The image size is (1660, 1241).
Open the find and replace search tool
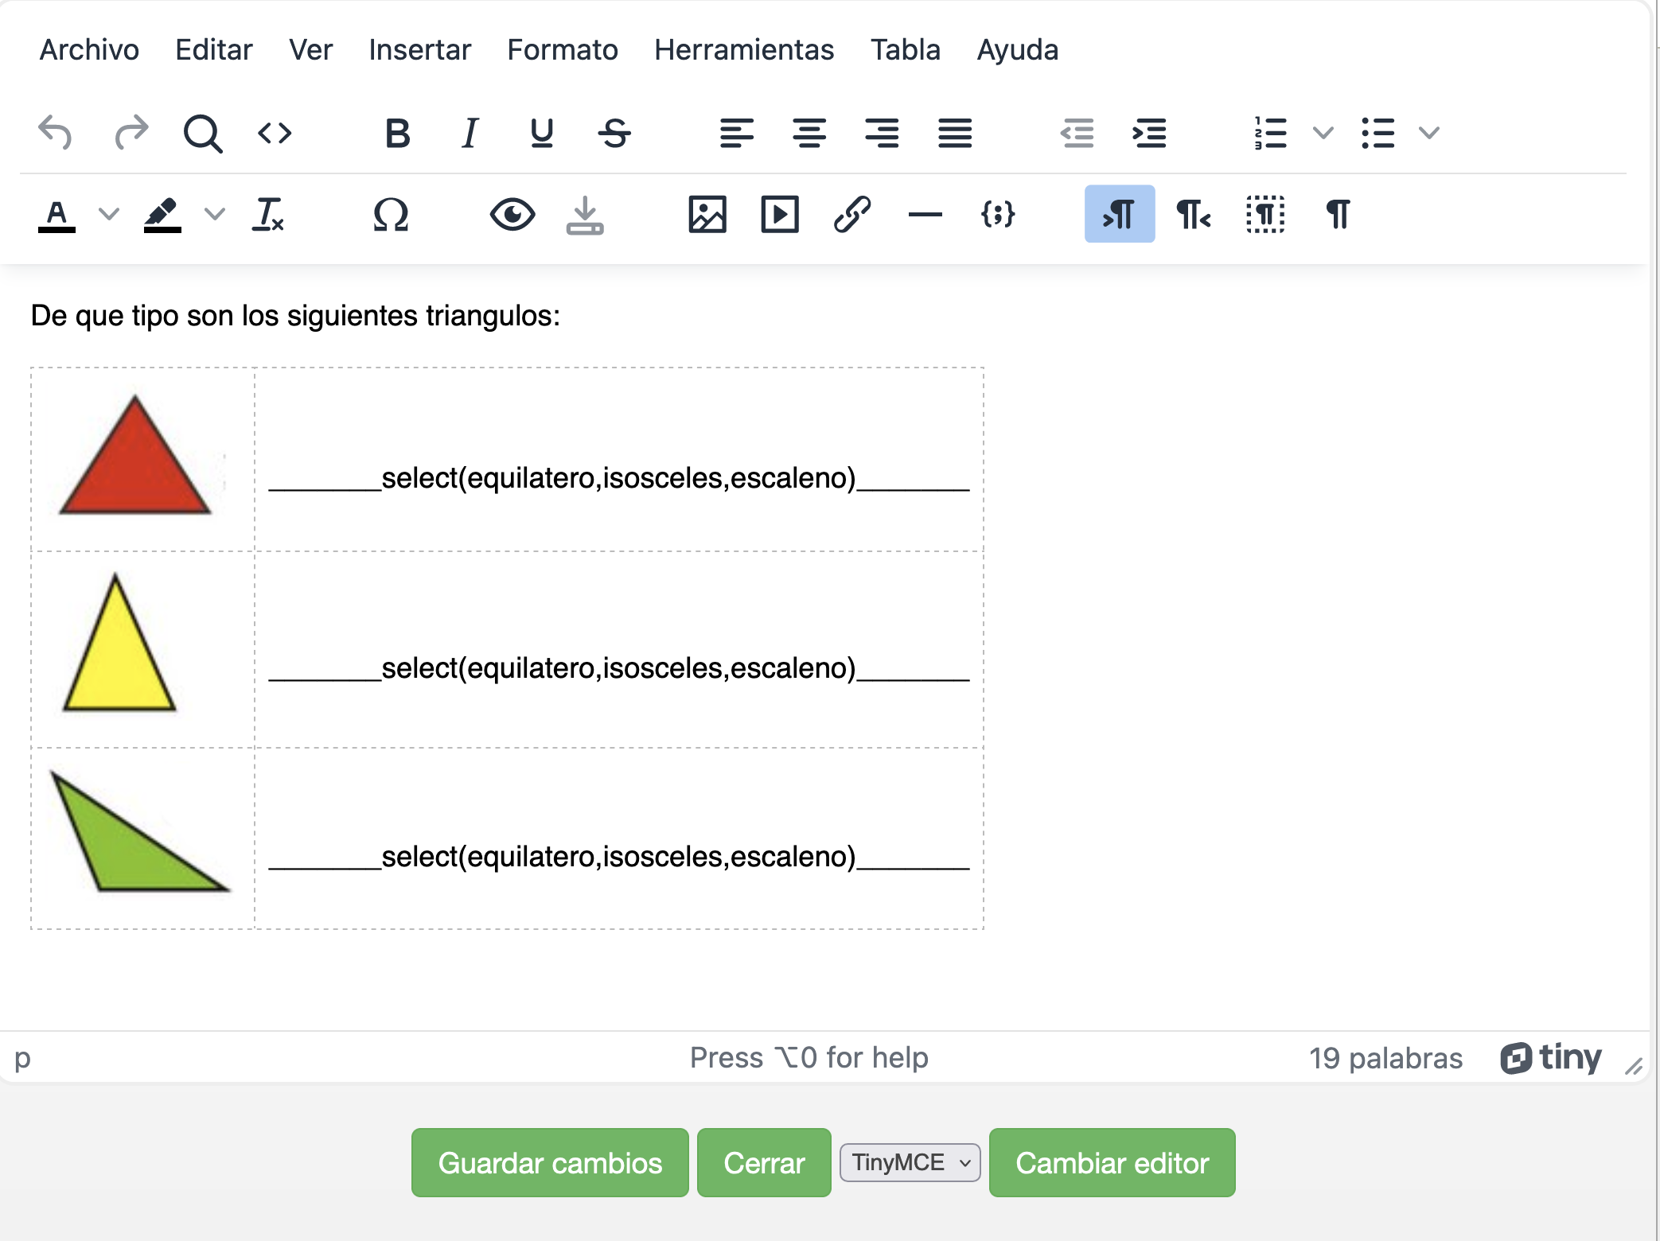click(x=202, y=133)
